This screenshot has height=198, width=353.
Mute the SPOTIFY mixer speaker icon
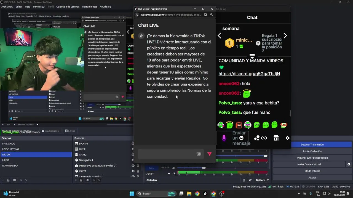[x=174, y=168]
